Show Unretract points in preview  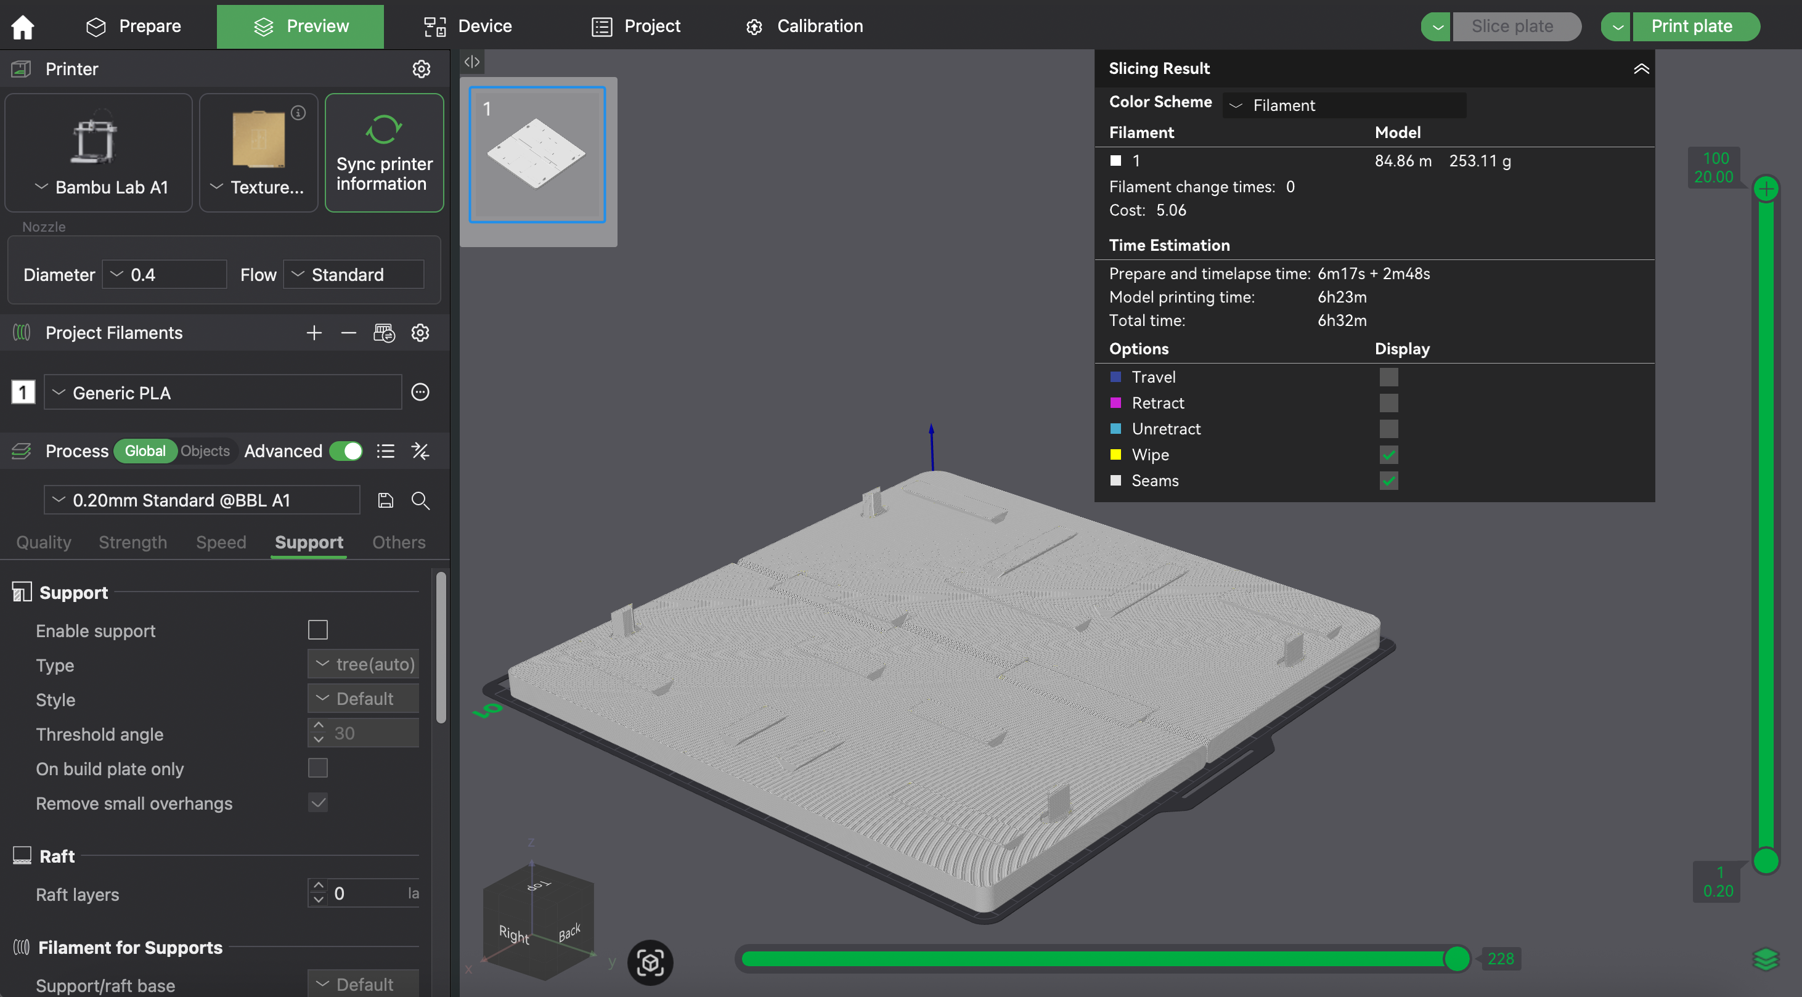click(x=1388, y=429)
